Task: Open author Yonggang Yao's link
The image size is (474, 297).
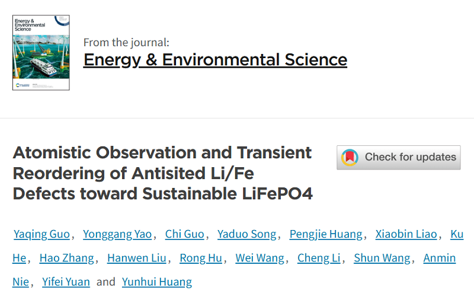Action: pos(118,234)
